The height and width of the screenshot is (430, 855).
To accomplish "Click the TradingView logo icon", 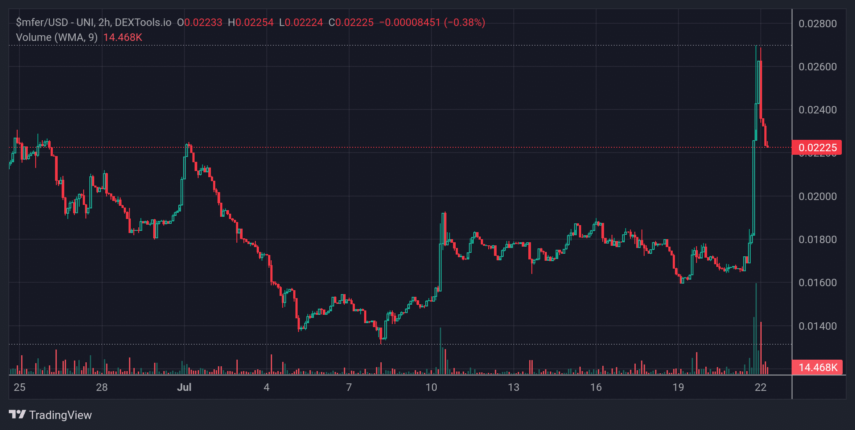I will coord(18,415).
